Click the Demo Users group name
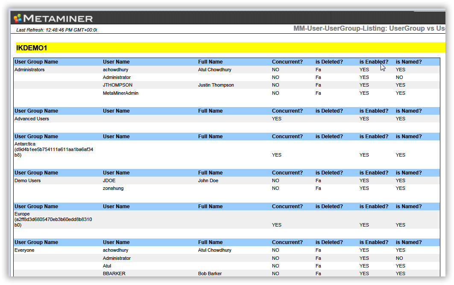The width and height of the screenshot is (454, 285). pyautogui.click(x=27, y=180)
